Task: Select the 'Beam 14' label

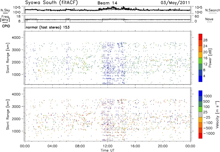Action: click(107, 3)
